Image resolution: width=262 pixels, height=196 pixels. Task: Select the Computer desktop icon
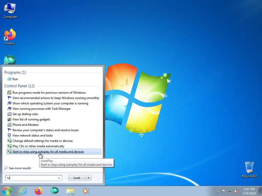coord(10,11)
